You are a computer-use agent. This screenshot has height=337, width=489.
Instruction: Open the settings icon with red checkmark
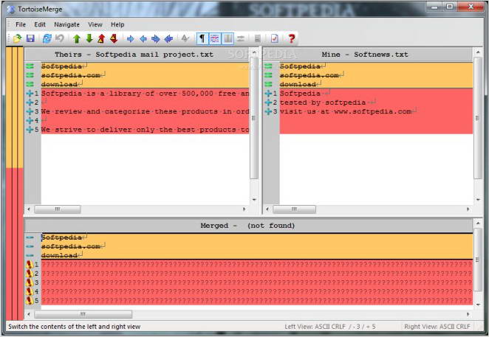click(x=275, y=38)
